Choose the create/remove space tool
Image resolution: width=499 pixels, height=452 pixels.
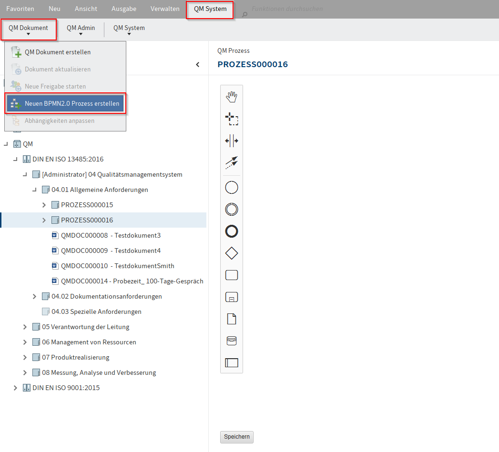point(231,141)
